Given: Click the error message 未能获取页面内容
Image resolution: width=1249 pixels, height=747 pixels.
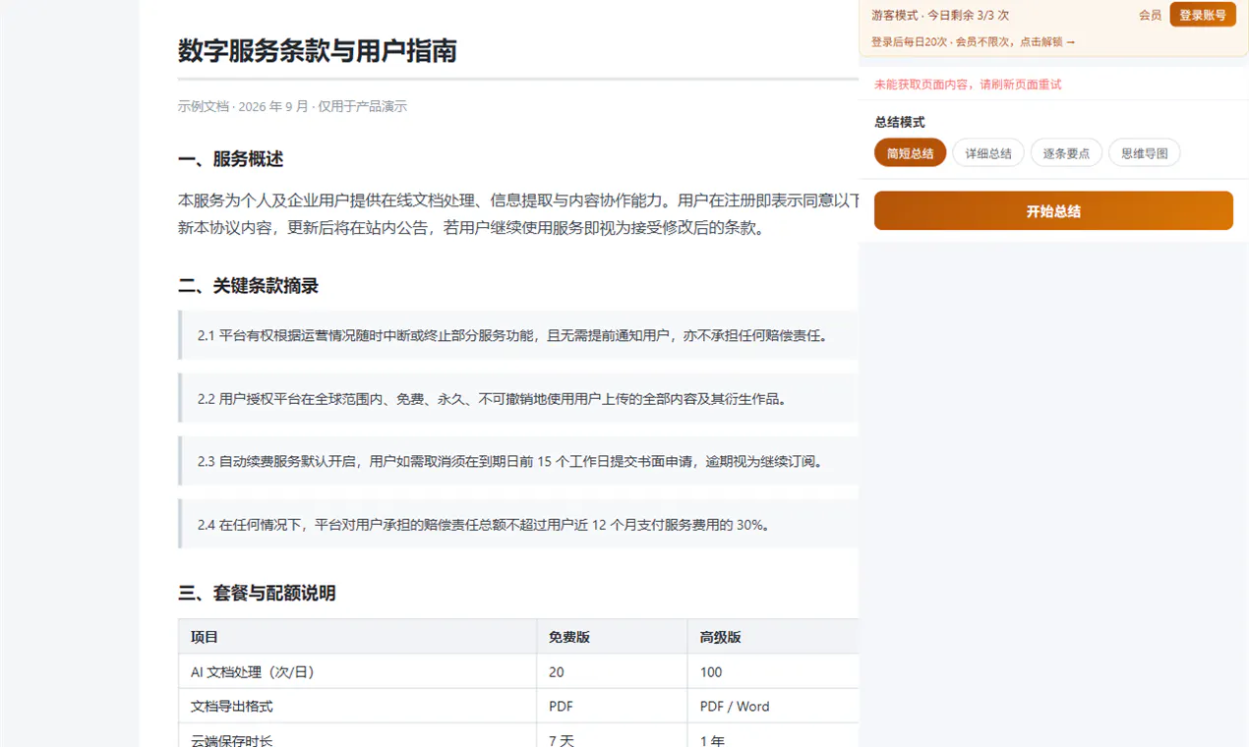Looking at the screenshot, I should (x=968, y=85).
